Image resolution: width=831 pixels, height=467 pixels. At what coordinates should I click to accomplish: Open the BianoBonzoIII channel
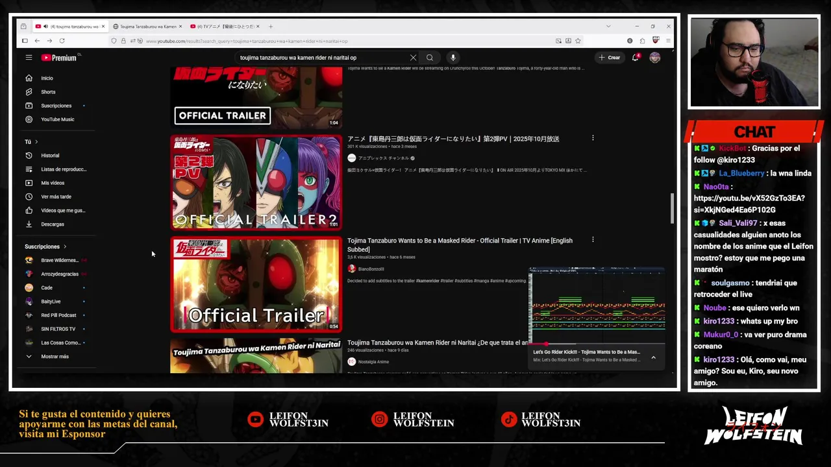pyautogui.click(x=371, y=269)
